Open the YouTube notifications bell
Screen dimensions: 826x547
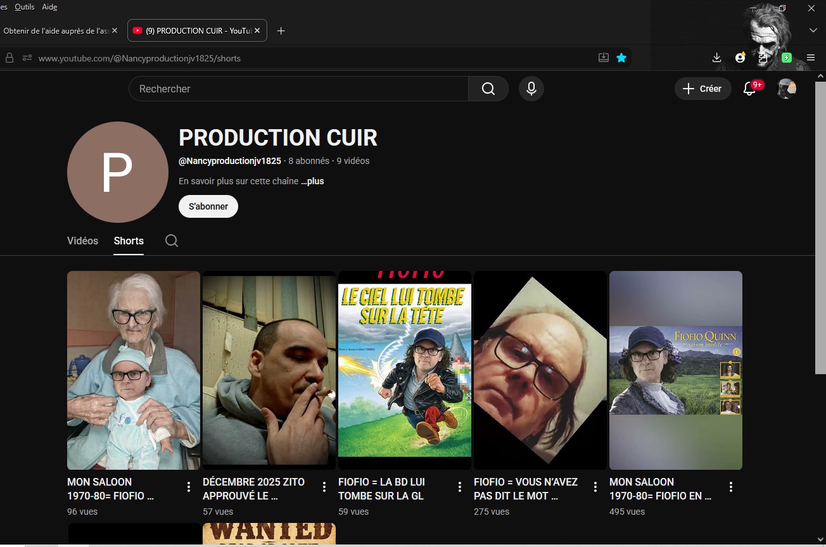[x=750, y=89]
